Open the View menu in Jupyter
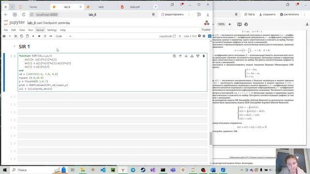The width and height of the screenshot is (310, 174). point(22,30)
